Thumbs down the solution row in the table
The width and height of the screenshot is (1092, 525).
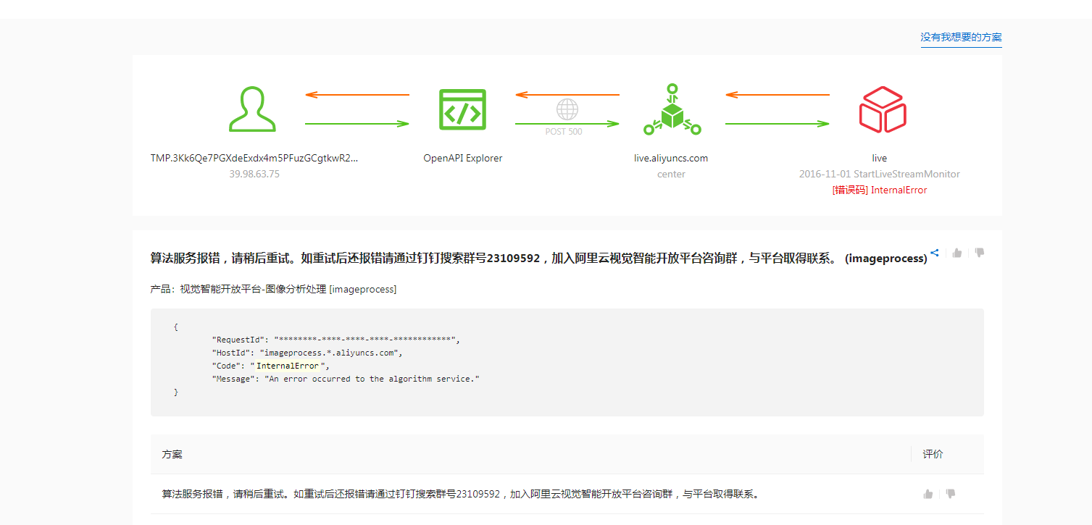[951, 494]
